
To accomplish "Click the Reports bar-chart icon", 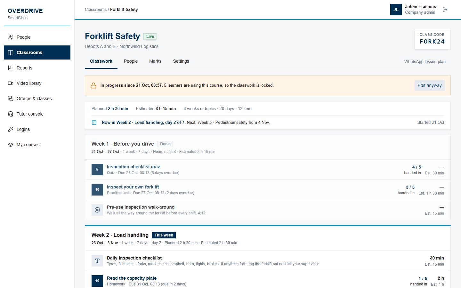I will click(x=11, y=68).
